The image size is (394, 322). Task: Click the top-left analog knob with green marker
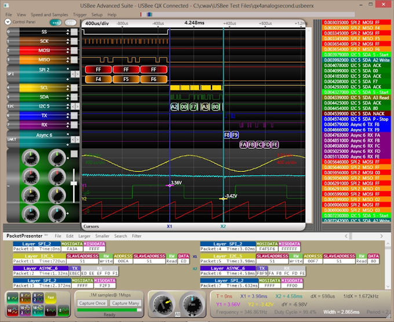tap(30, 158)
